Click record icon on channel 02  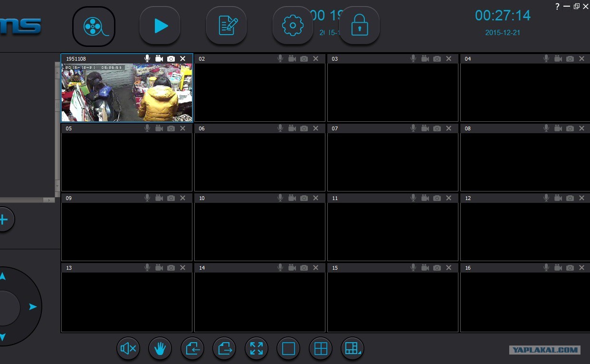(292, 58)
